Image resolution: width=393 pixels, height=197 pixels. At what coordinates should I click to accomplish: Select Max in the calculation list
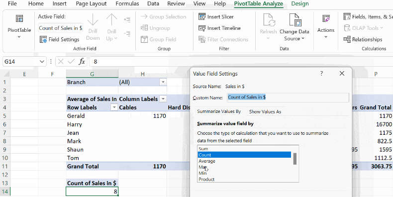(244, 167)
